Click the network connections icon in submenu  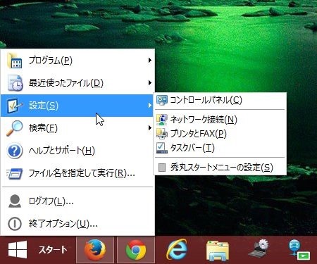(x=162, y=120)
